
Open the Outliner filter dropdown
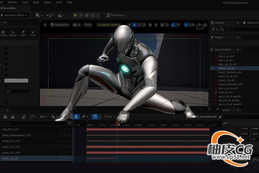pos(215,29)
